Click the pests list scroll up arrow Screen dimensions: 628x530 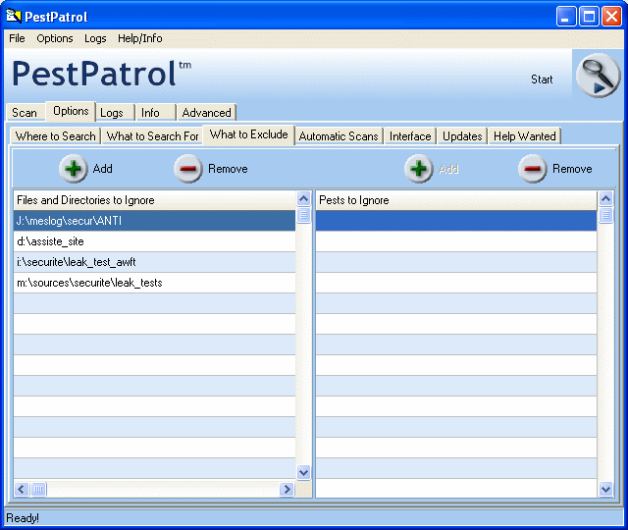click(x=606, y=198)
